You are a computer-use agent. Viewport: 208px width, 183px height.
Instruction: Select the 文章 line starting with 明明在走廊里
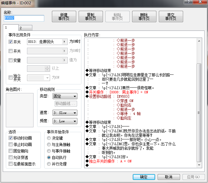pyautogui.click(x=129, y=75)
